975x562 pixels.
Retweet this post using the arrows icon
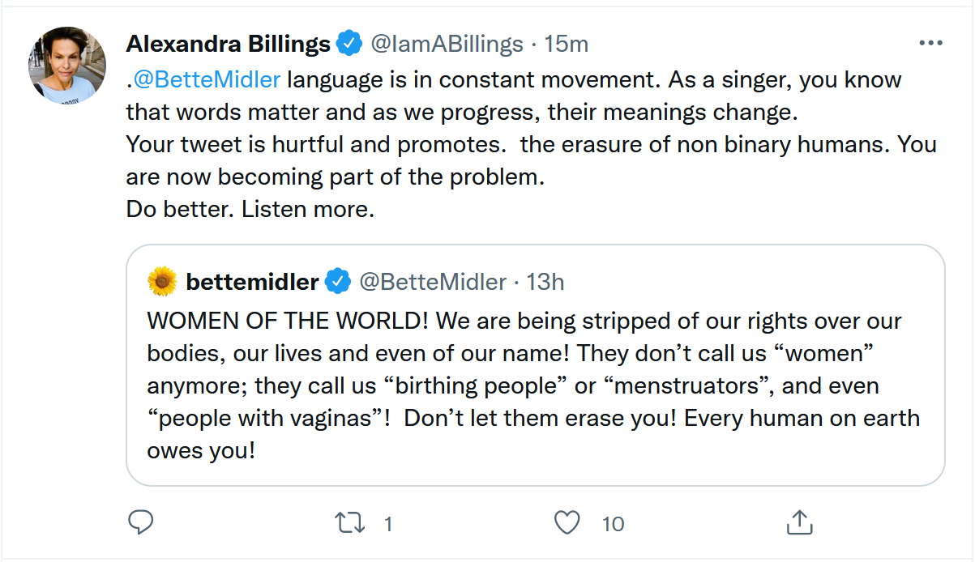350,523
